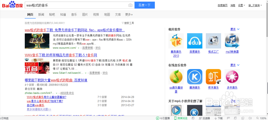Expand the 在线音乐软件 section via 展开
The height and width of the screenshot is (120, 268).
[235, 65]
